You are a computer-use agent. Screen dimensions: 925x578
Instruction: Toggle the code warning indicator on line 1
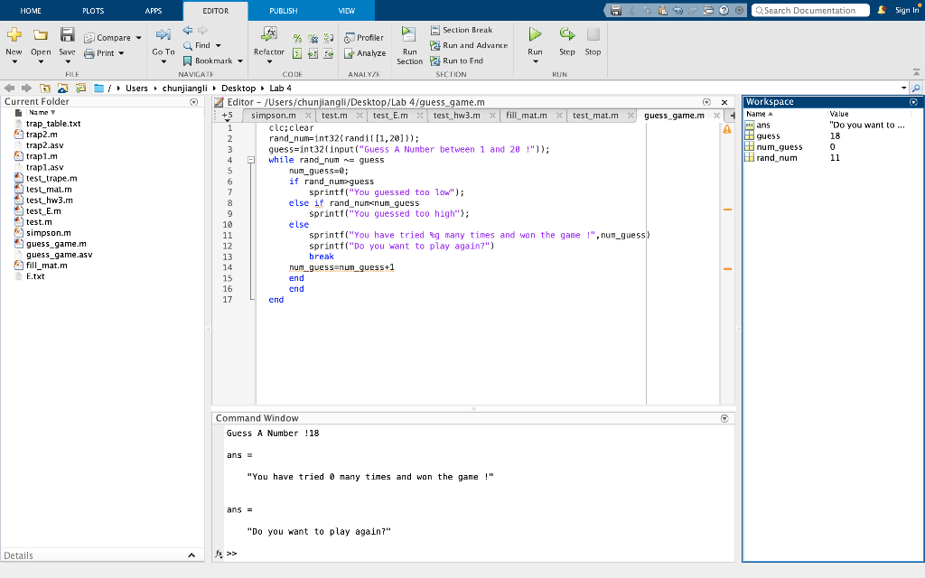coord(727,128)
